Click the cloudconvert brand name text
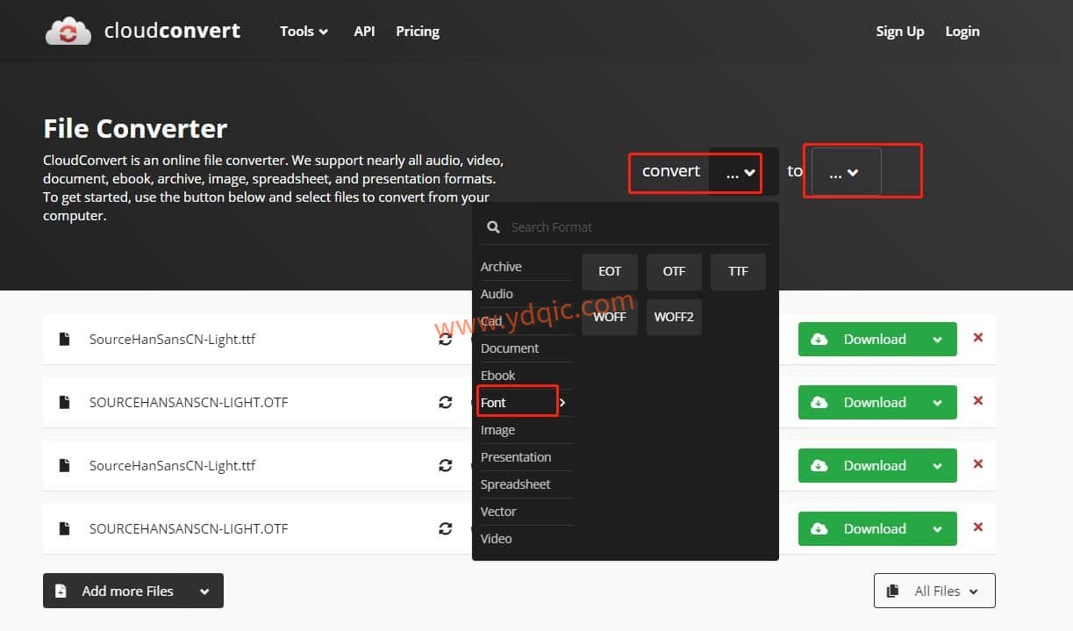The width and height of the screenshot is (1073, 631). pos(172,32)
